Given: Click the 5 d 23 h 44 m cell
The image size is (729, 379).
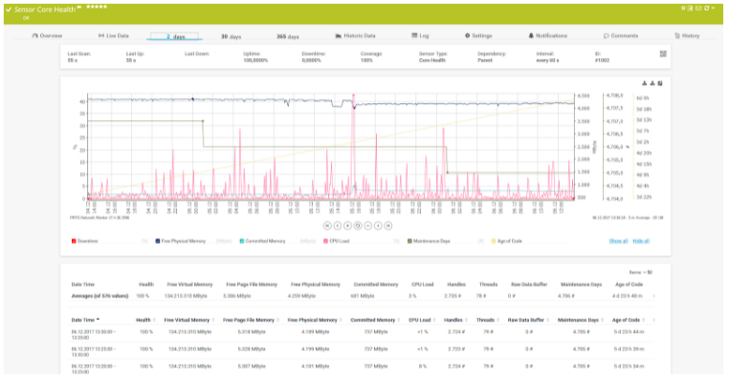Looking at the screenshot, I should (629, 332).
